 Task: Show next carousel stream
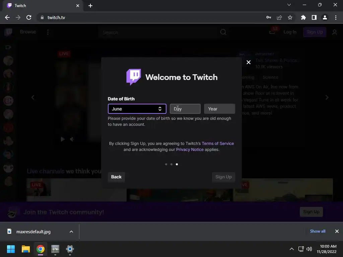pyautogui.click(x=327, y=97)
